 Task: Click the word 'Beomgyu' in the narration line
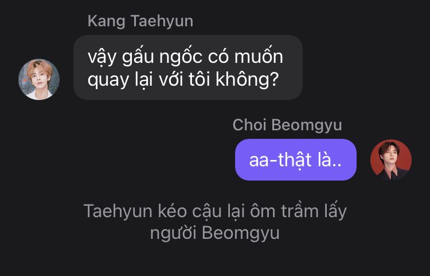coord(240,233)
